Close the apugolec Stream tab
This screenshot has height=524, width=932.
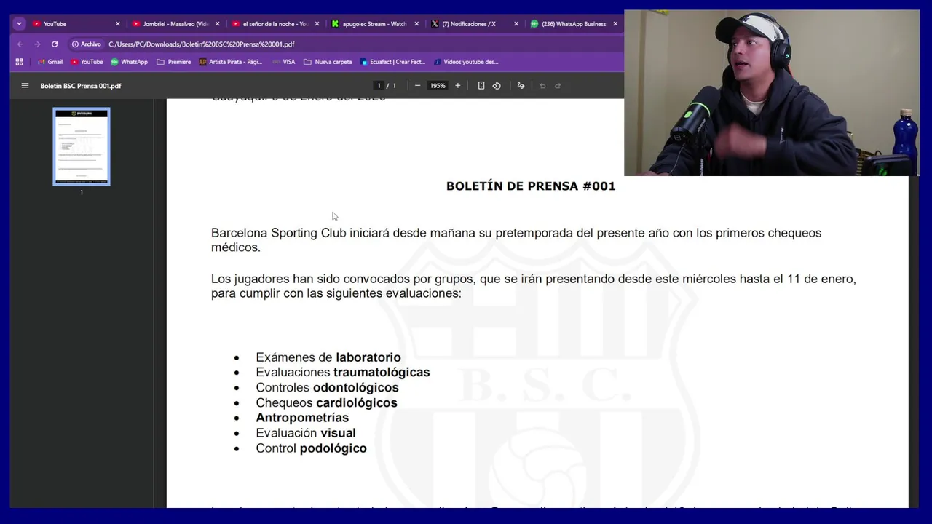click(416, 24)
